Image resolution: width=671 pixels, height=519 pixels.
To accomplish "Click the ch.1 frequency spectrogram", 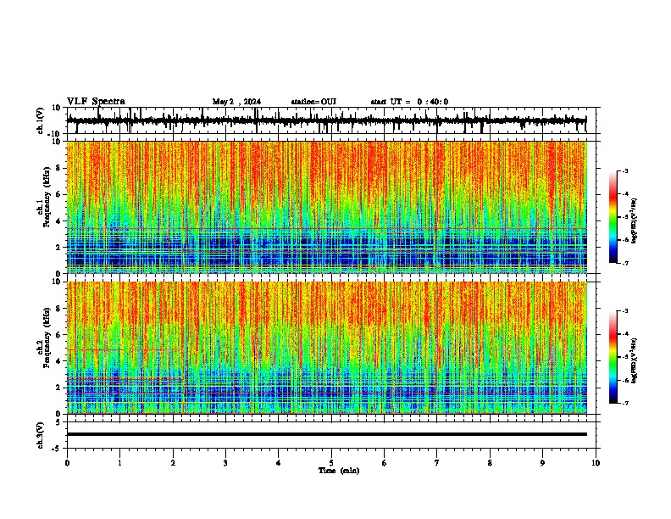I will [x=327, y=207].
